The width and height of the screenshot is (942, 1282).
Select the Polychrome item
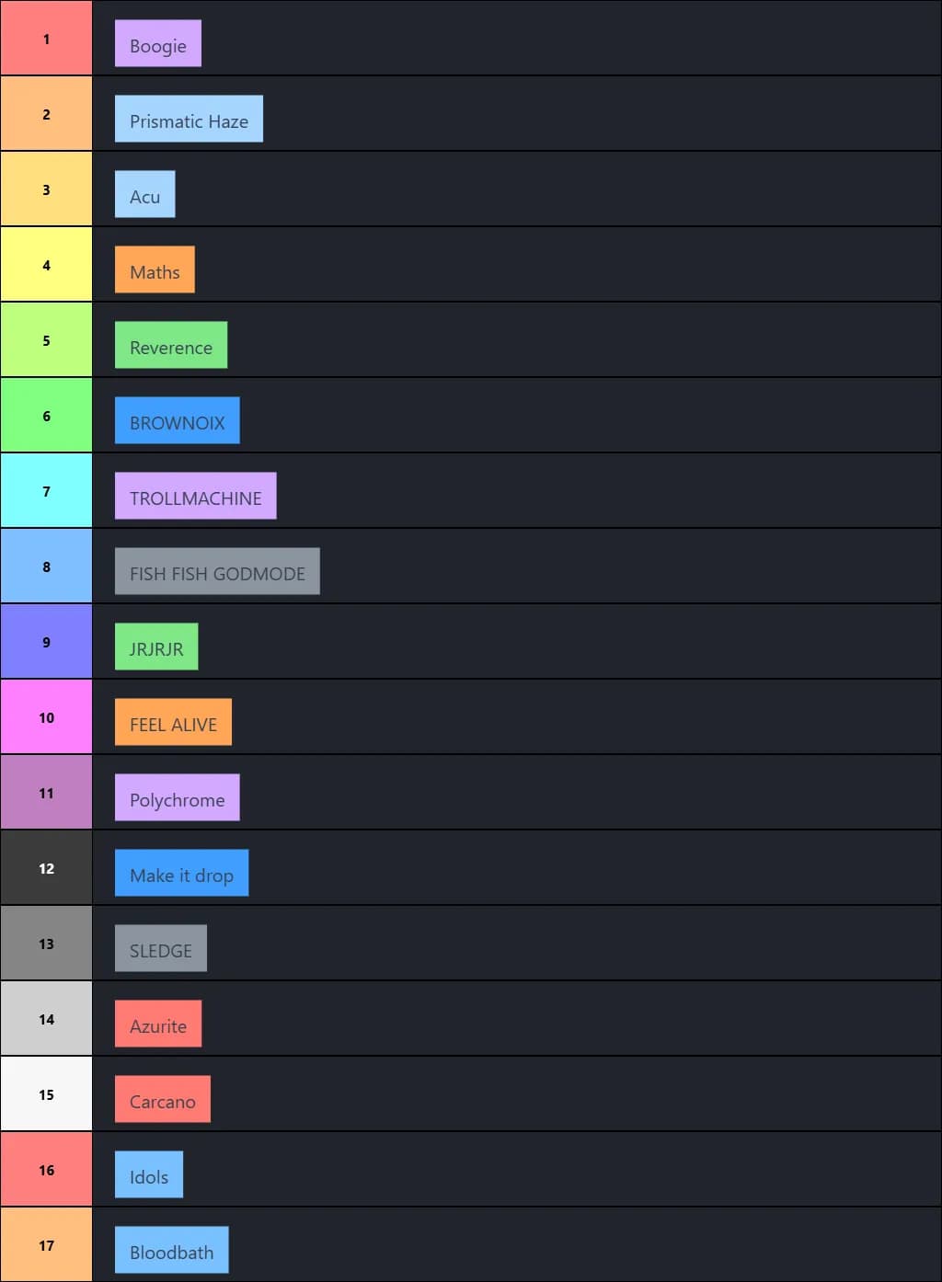pos(176,796)
